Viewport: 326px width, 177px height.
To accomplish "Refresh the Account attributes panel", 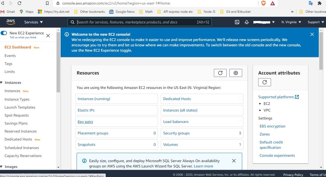I will pyautogui.click(x=265, y=82).
